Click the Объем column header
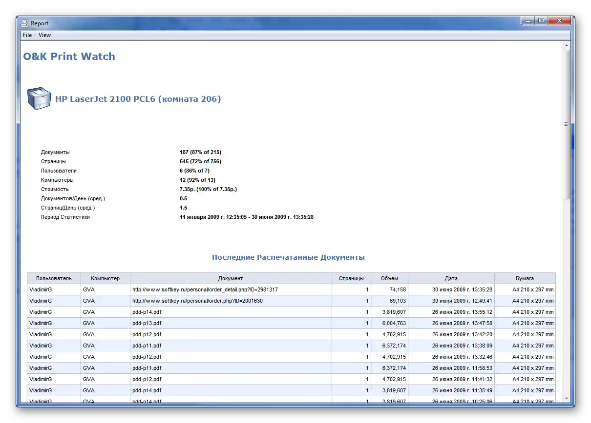 [389, 278]
